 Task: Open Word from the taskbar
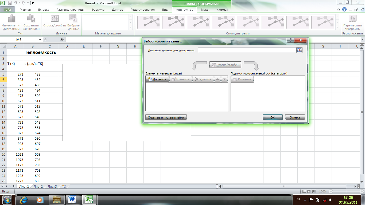(72, 199)
